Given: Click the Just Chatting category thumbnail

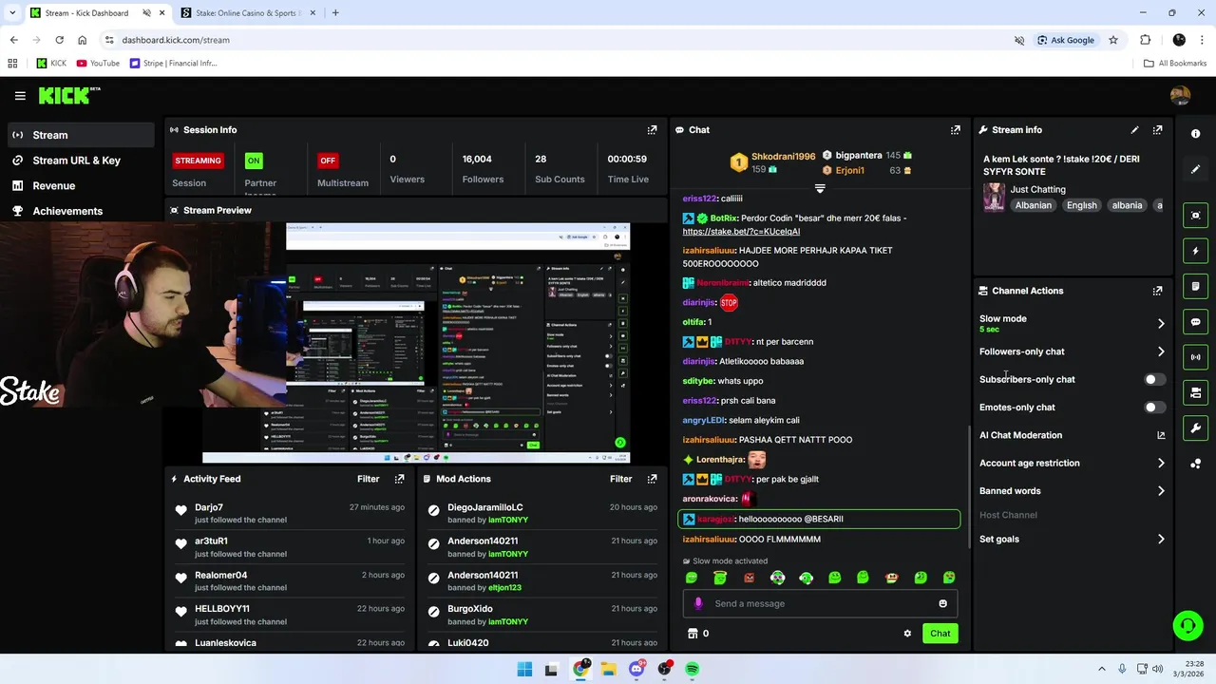Looking at the screenshot, I should pos(995,197).
